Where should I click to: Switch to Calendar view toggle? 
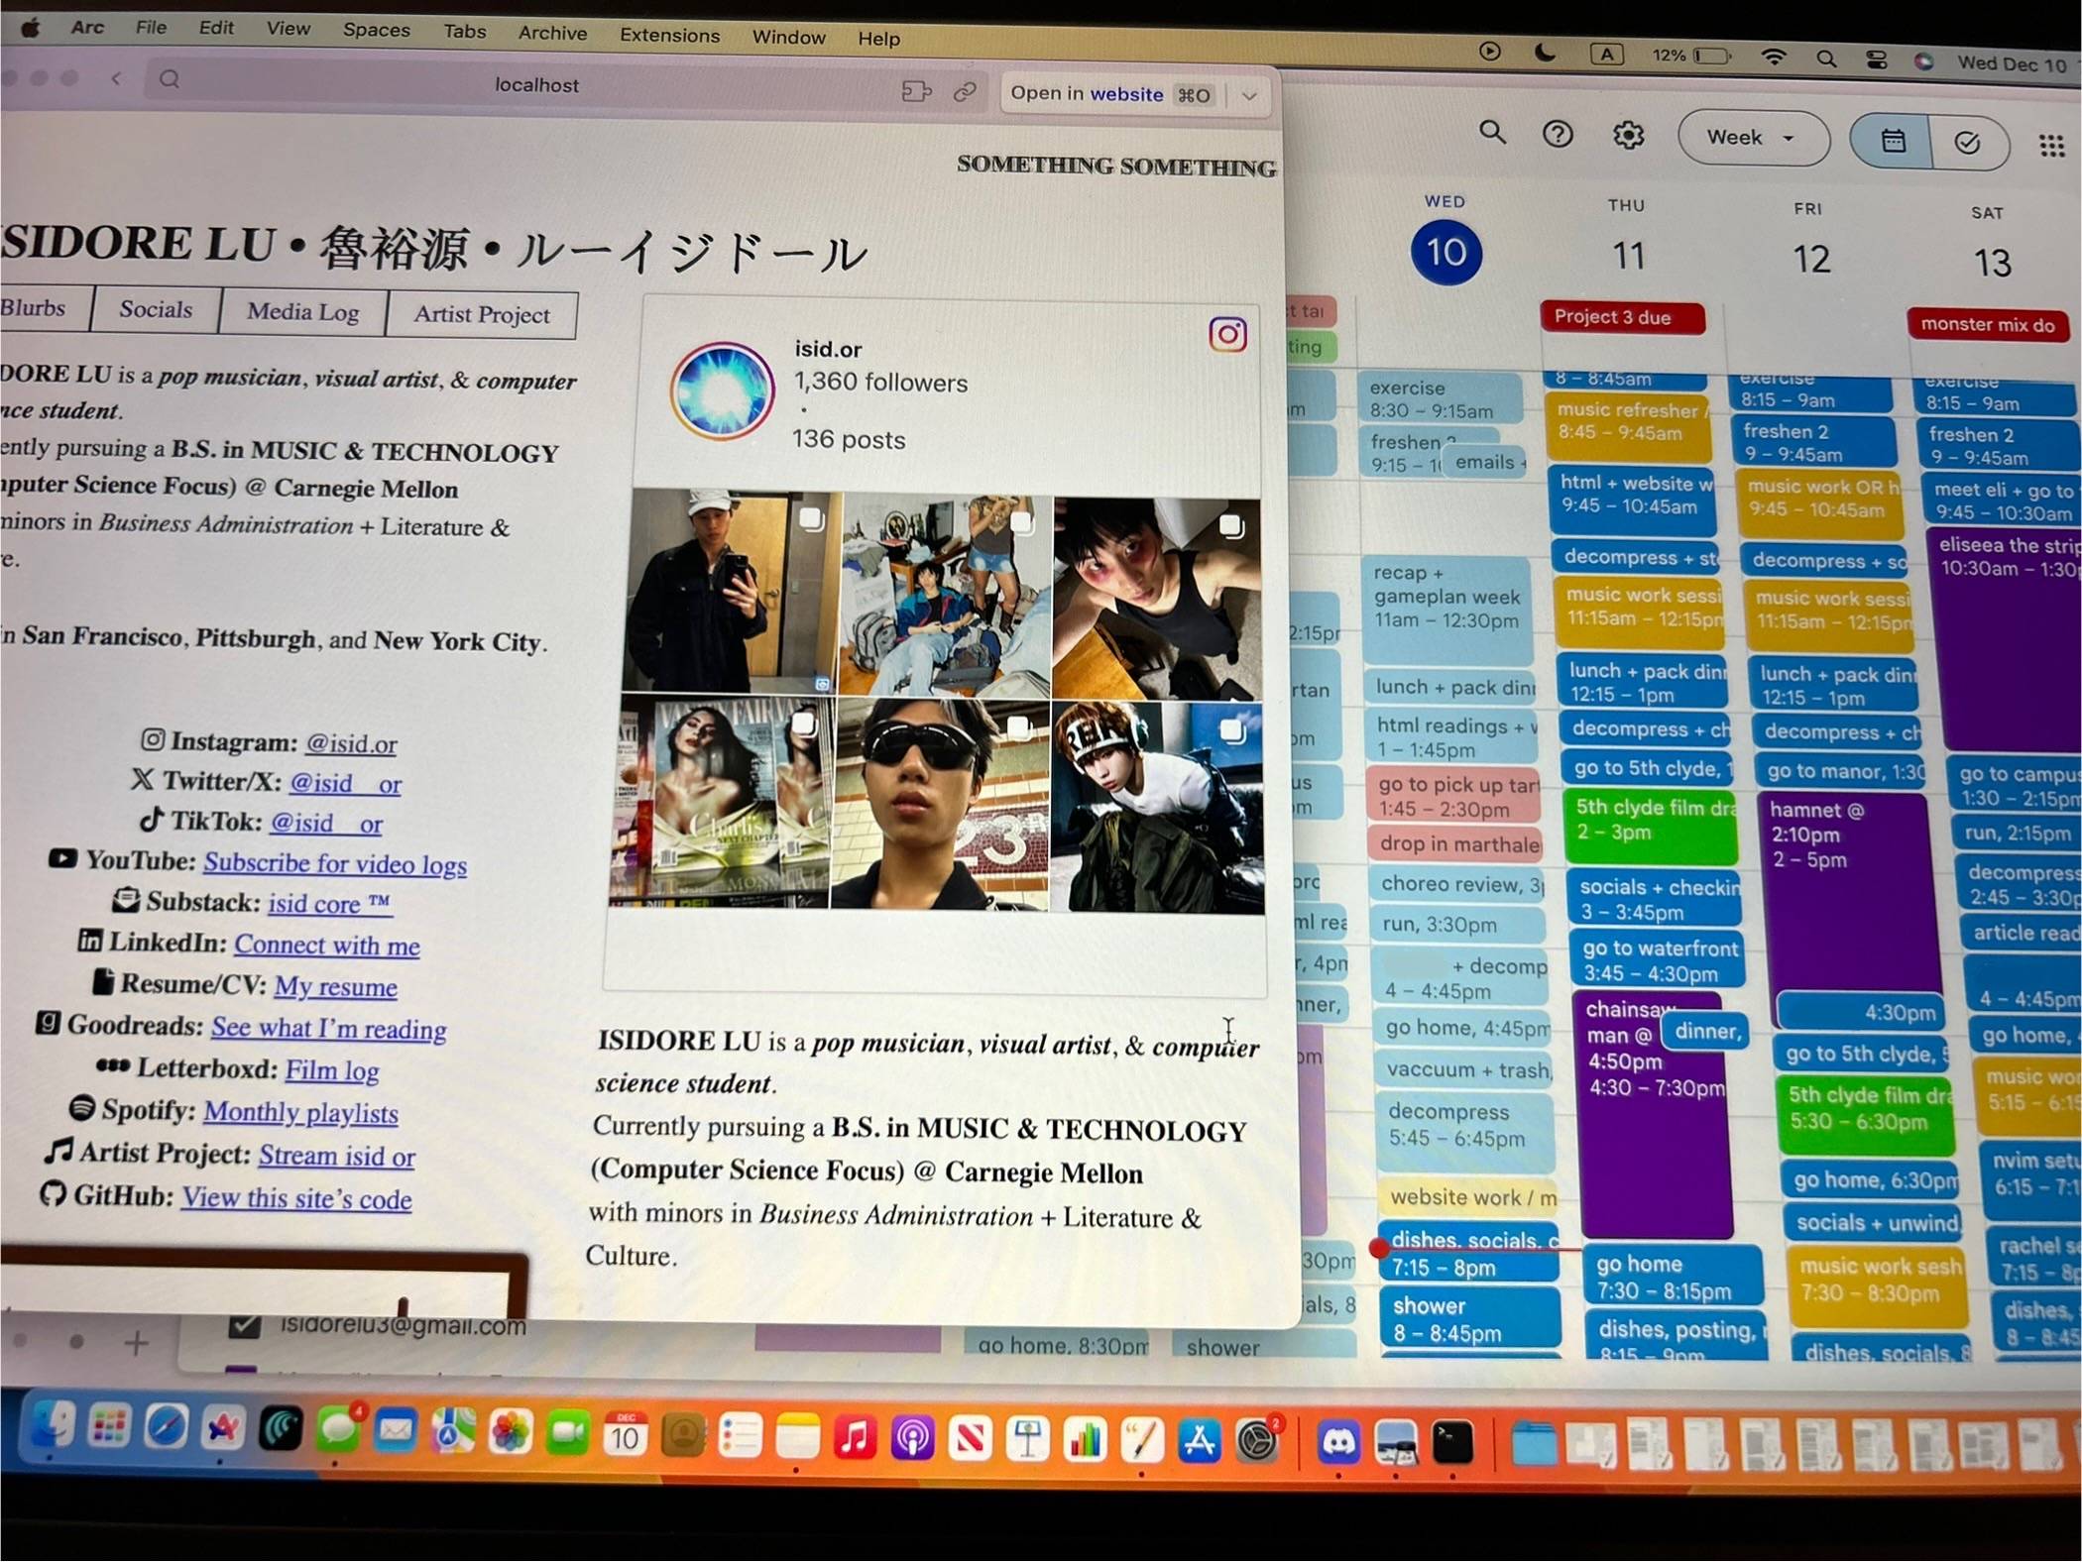tap(1893, 141)
